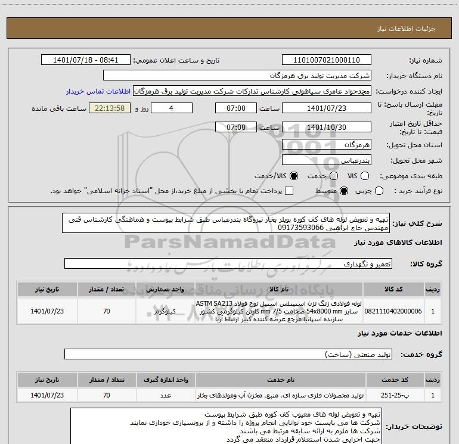Click the اطلاعات کالاهای مورد نیاز heading

point(398,243)
